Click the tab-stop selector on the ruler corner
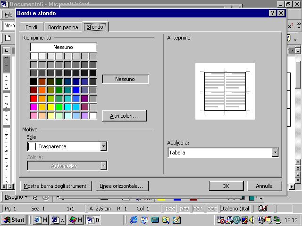This screenshot has height=226, width=302. 6,51
